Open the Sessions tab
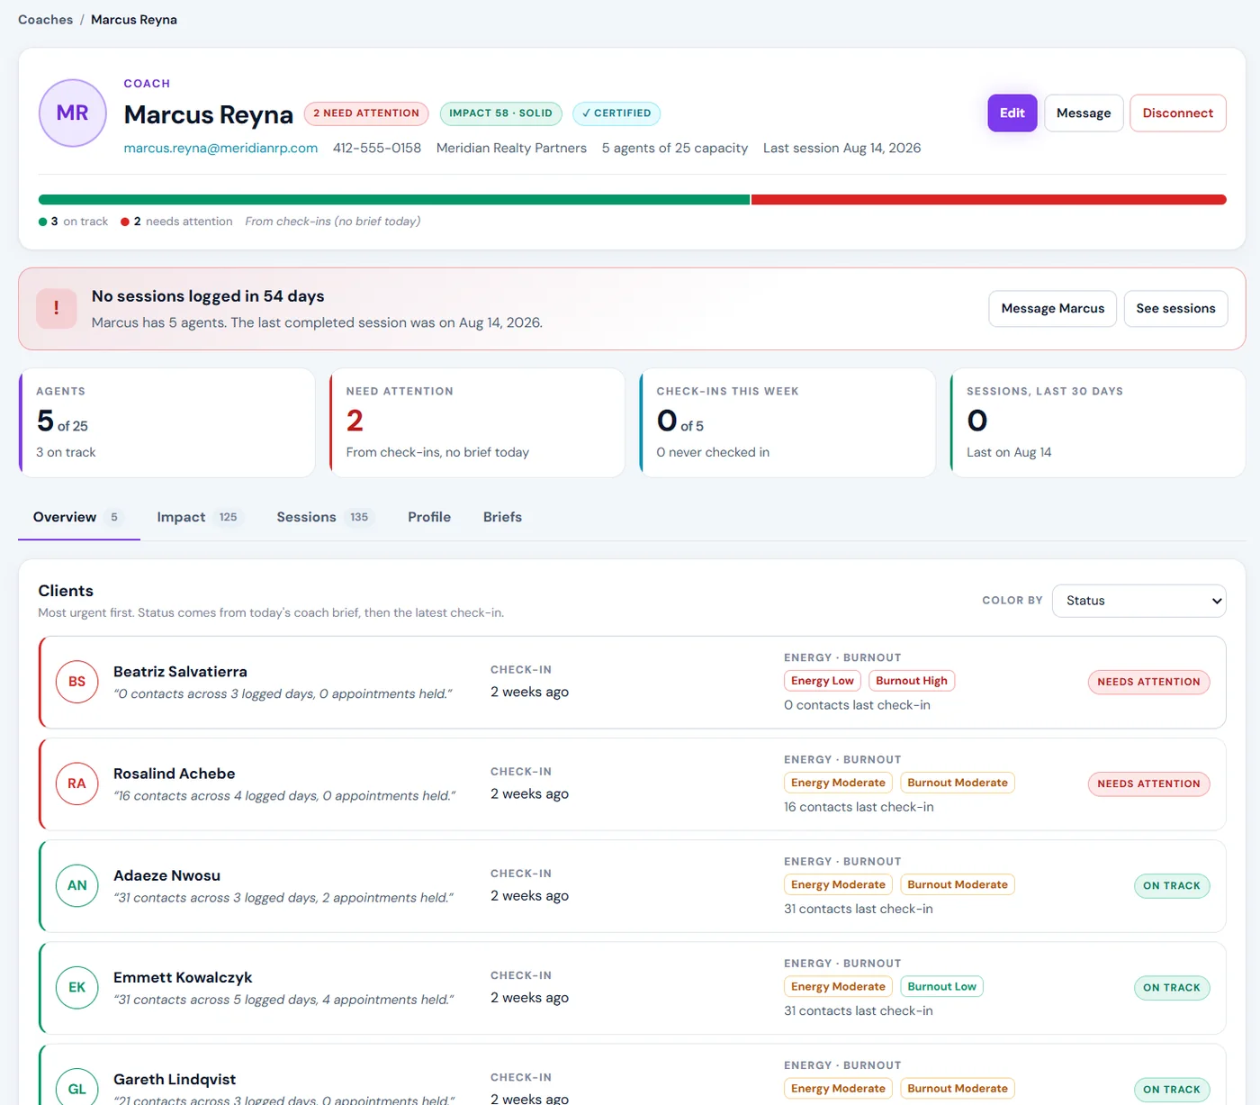The height and width of the screenshot is (1105, 1260). tap(324, 517)
